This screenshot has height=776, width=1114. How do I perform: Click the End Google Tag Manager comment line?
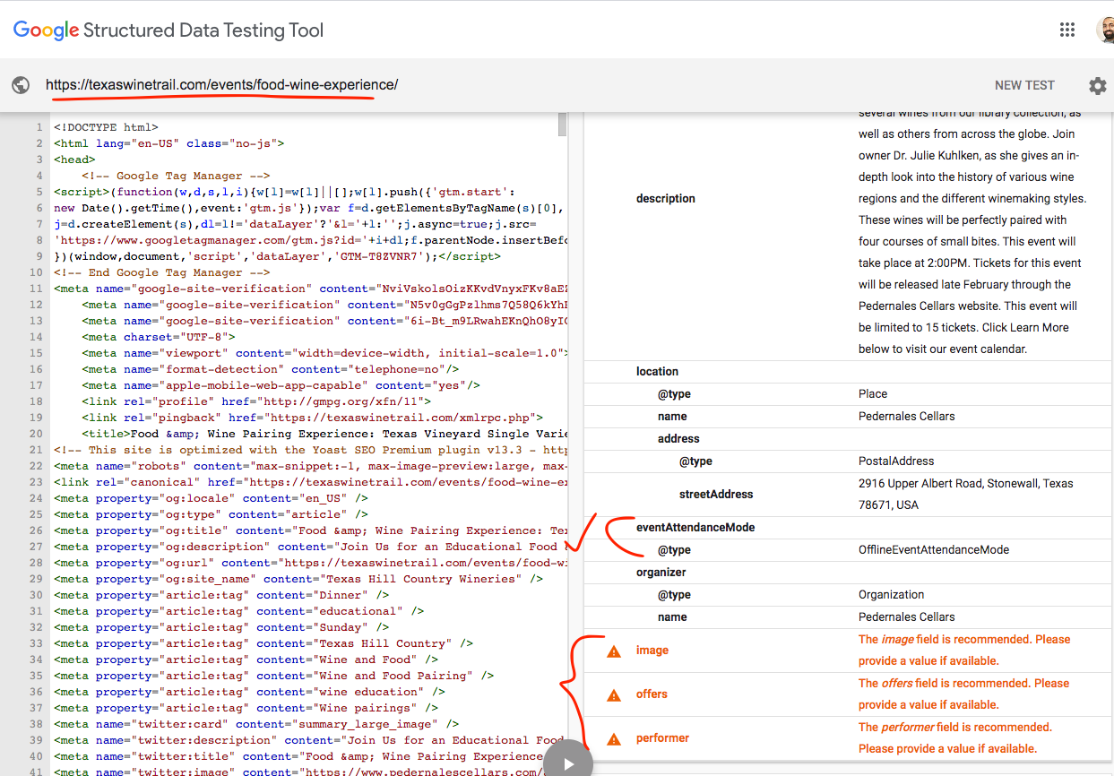161,272
